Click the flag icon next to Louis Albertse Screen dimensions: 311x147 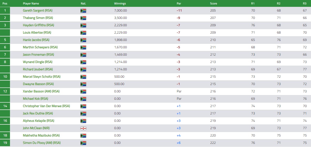[x=83, y=33]
